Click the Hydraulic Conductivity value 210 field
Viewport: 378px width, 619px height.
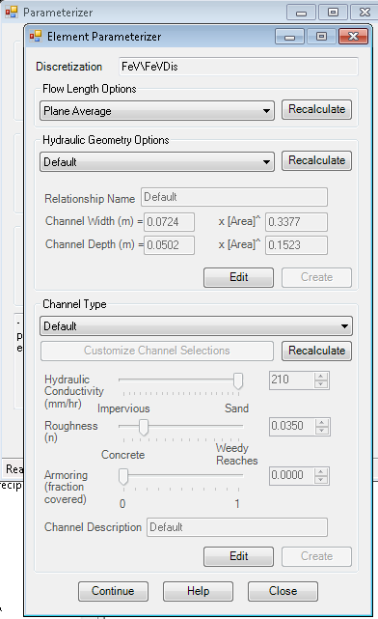pos(292,380)
